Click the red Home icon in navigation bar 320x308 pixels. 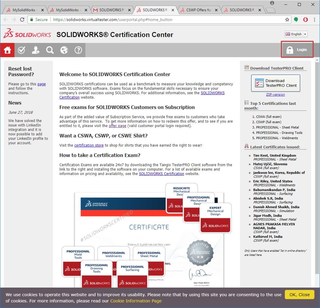point(7,50)
